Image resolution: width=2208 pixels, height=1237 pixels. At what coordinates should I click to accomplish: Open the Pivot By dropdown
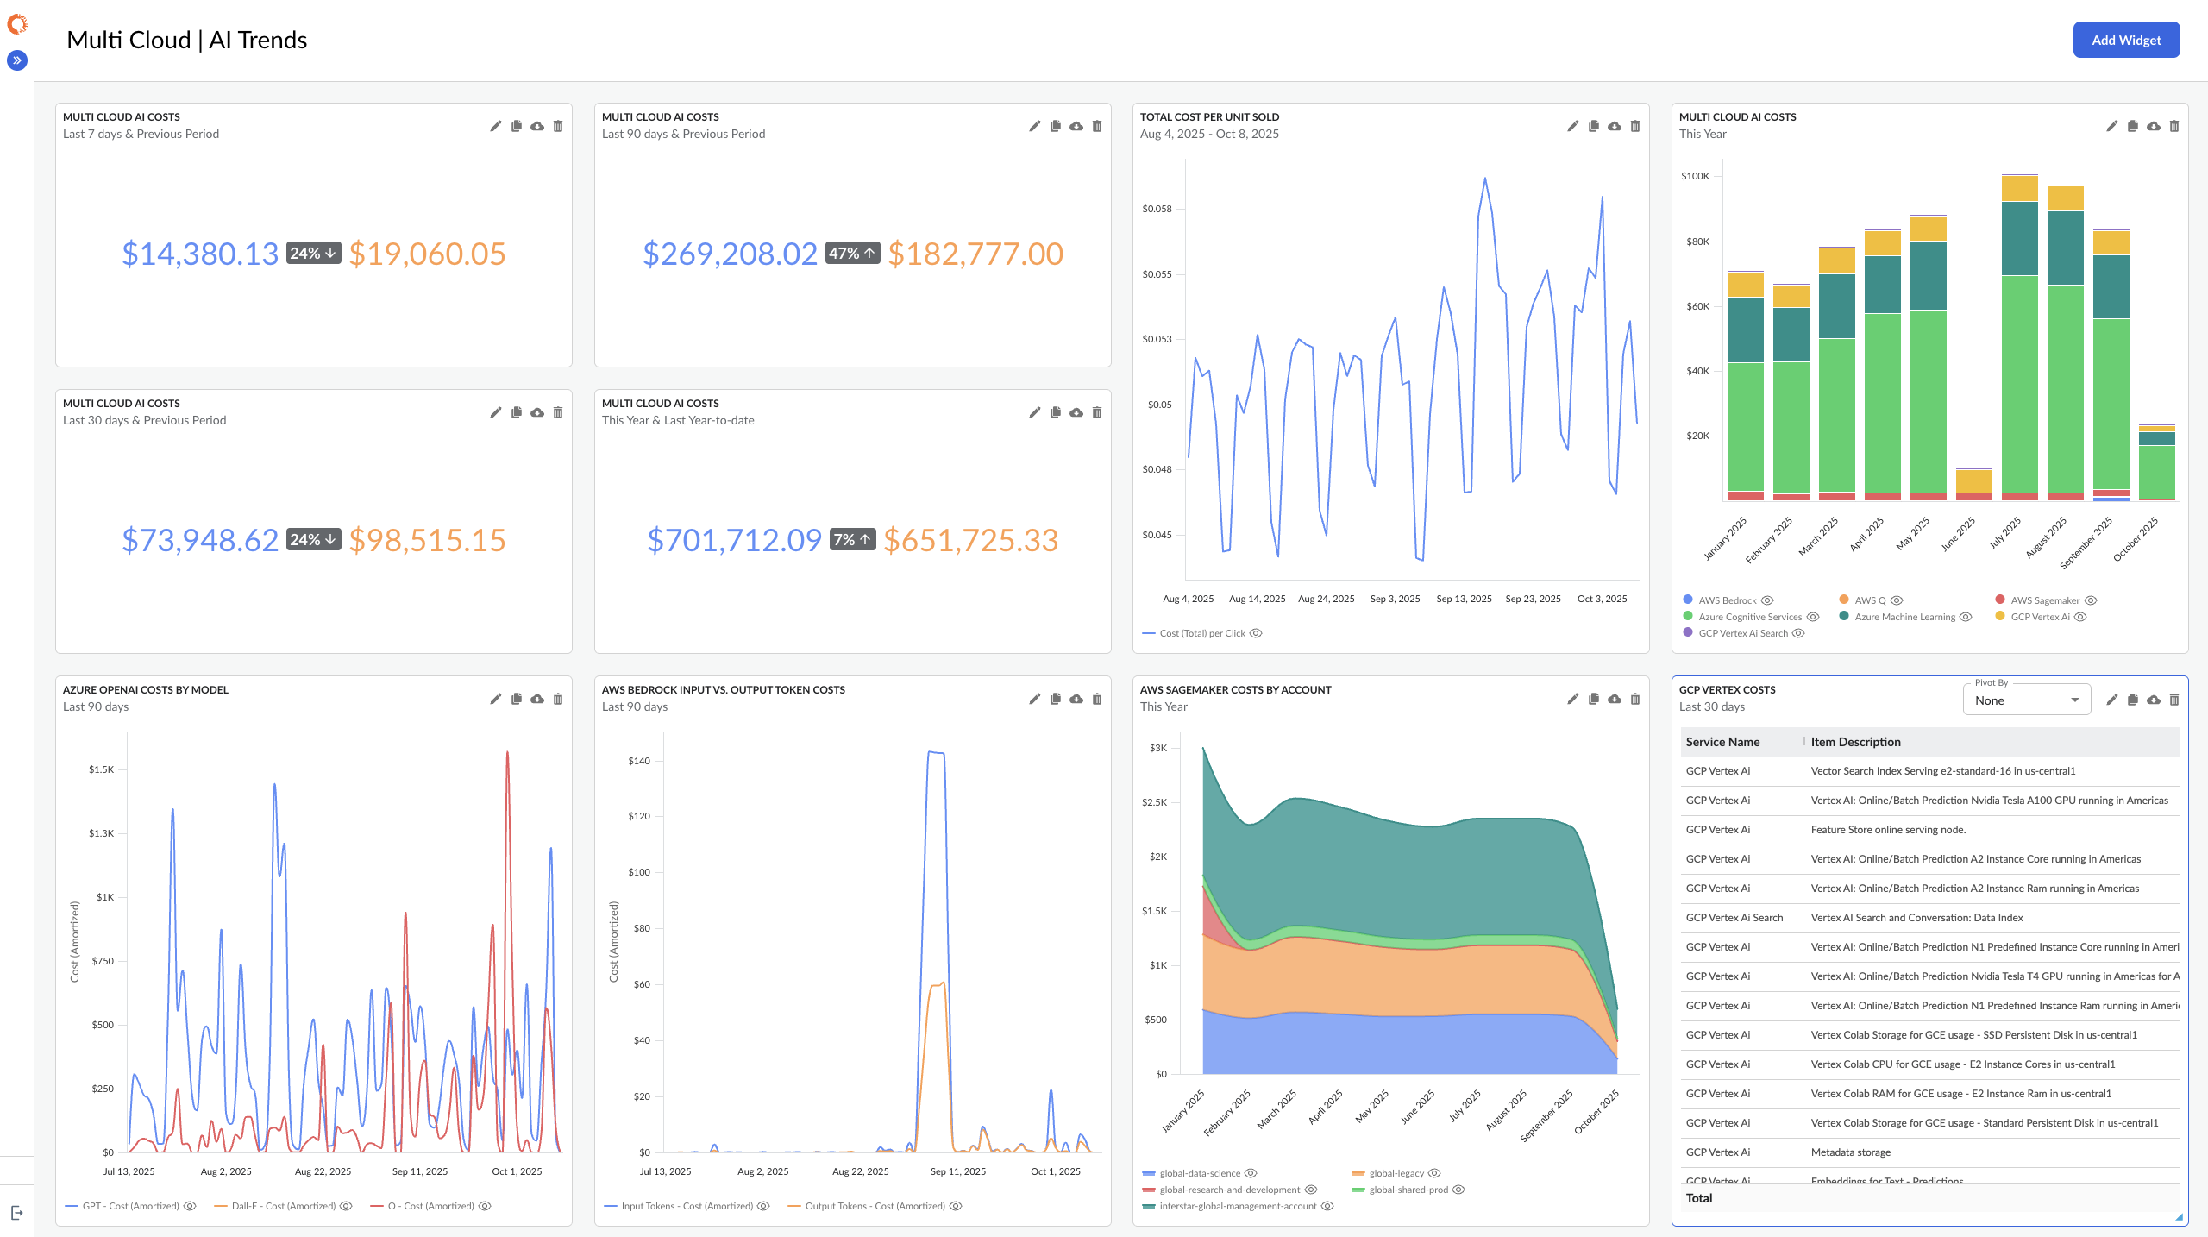[x=2026, y=700]
